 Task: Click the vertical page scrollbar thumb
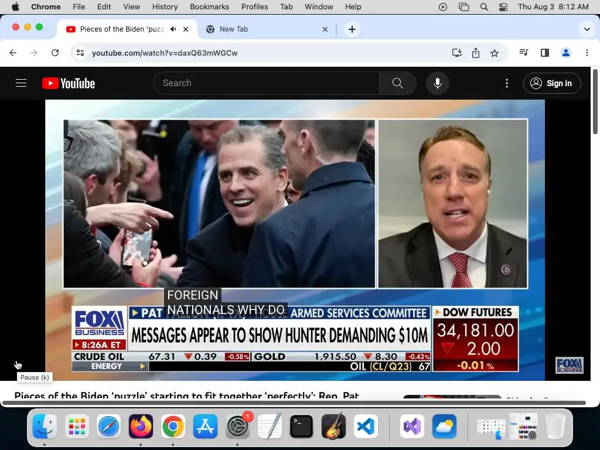pos(595,101)
